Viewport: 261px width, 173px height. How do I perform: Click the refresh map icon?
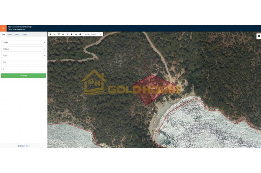click(x=59, y=34)
